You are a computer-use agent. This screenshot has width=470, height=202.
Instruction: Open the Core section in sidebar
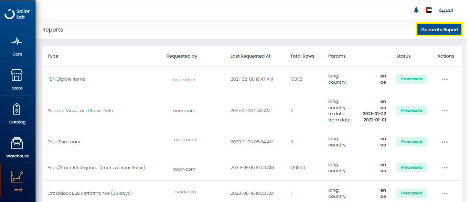click(17, 47)
